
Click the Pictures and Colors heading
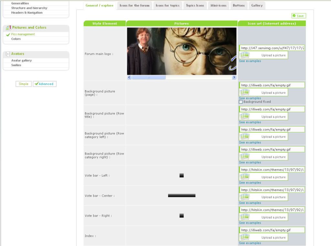(29, 27)
